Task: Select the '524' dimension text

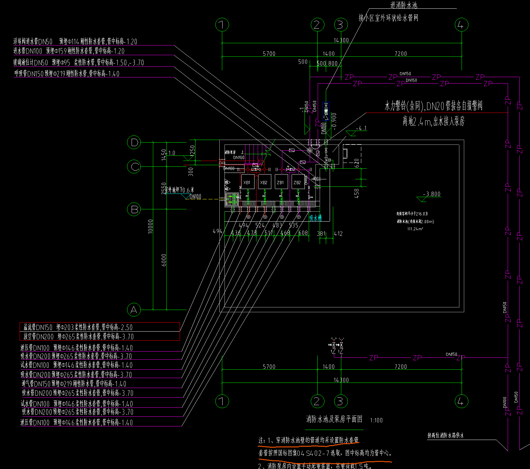Action: 260,225
